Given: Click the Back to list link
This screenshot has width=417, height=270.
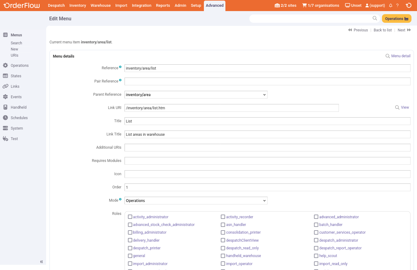Looking at the screenshot, I should click(x=383, y=30).
